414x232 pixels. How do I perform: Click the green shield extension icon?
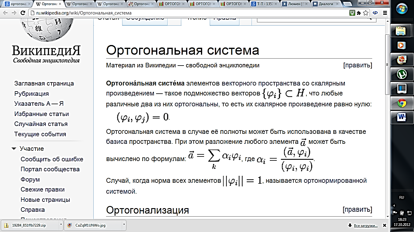pyautogui.click(x=352, y=13)
